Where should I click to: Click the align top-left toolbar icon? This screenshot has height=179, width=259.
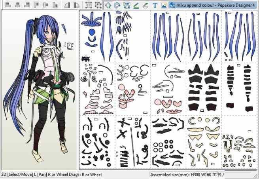click(x=36, y=5)
